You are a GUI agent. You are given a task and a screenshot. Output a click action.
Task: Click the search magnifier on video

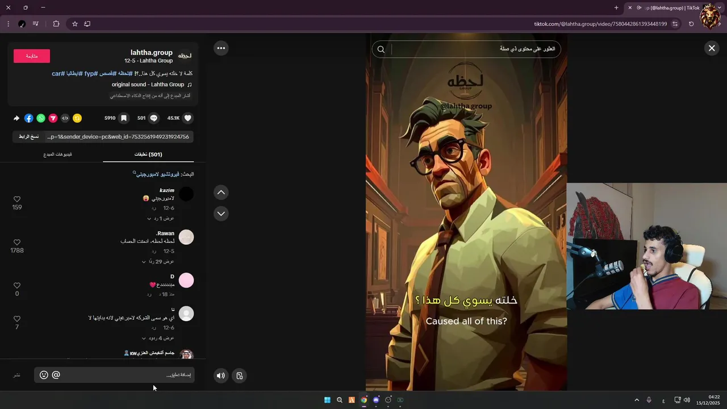(x=381, y=49)
